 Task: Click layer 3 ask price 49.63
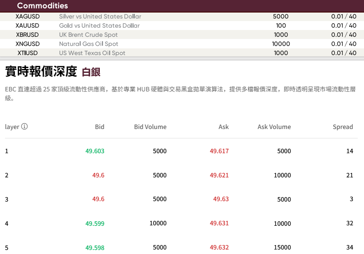[221, 199]
